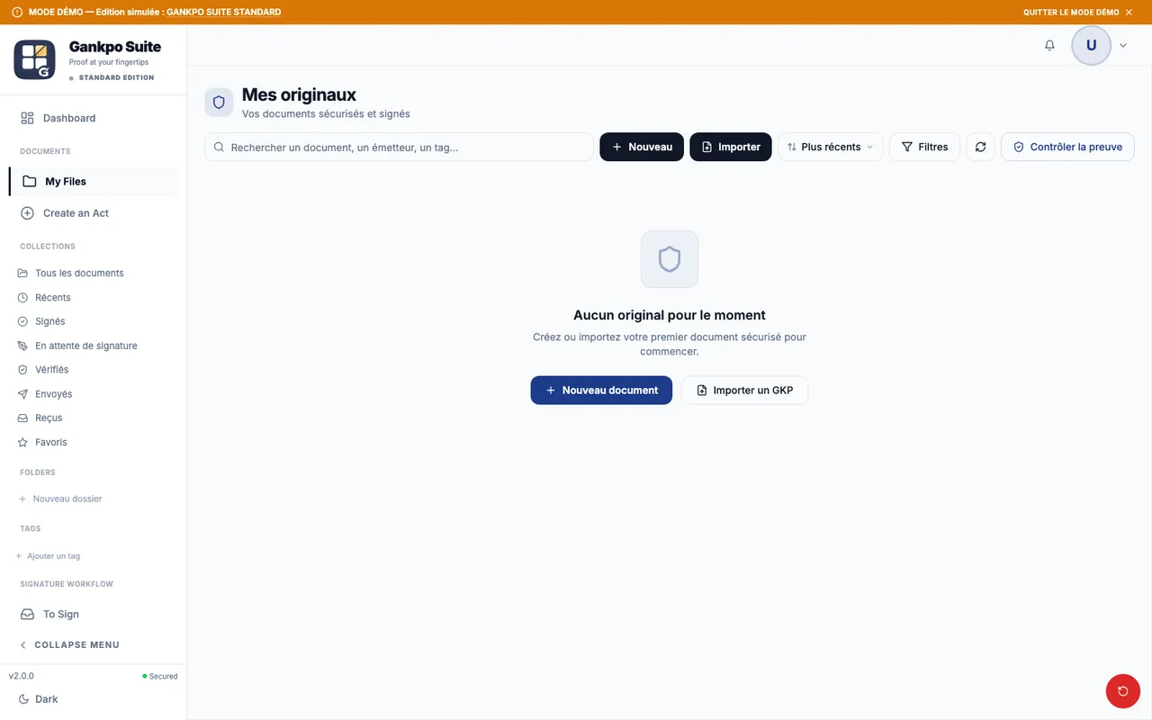Expand the user account menu chevron
Viewport: 1152px width, 720px height.
pos(1123,45)
